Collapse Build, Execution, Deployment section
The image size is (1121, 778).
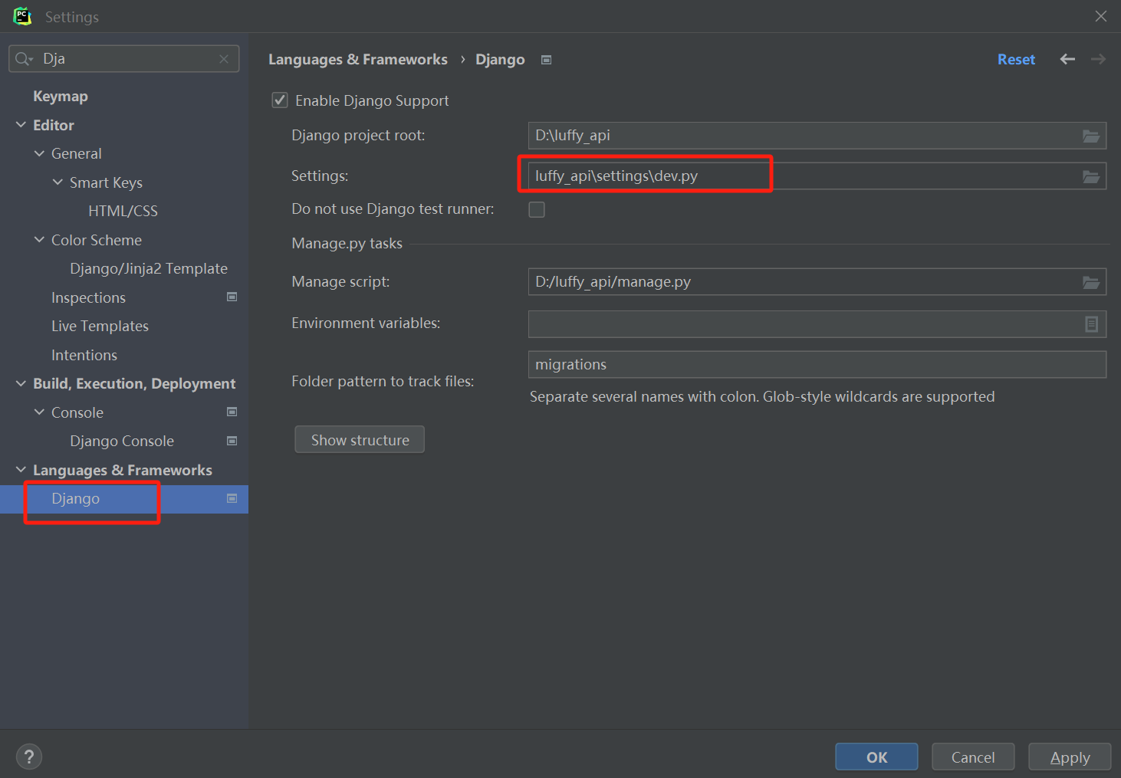[21, 383]
